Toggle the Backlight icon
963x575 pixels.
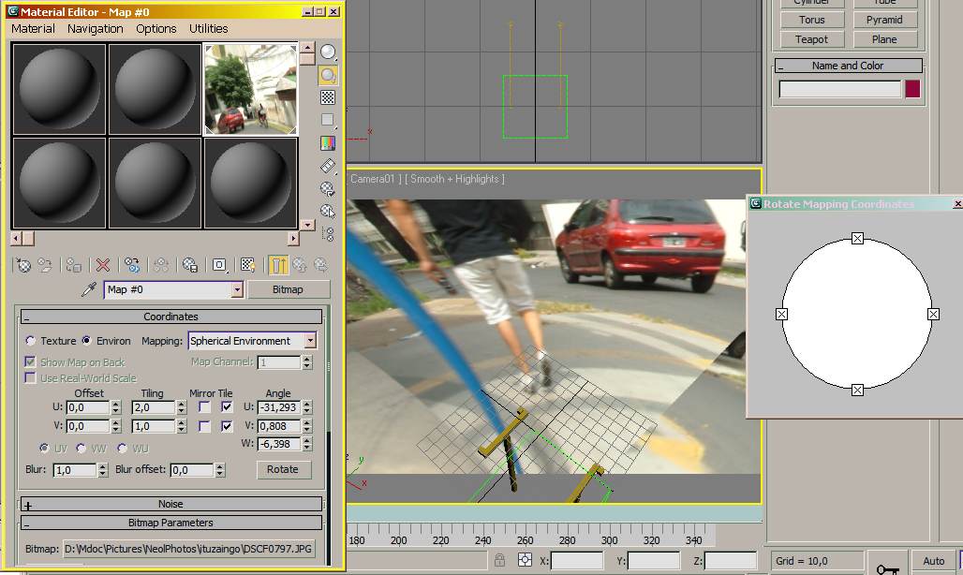(x=328, y=75)
